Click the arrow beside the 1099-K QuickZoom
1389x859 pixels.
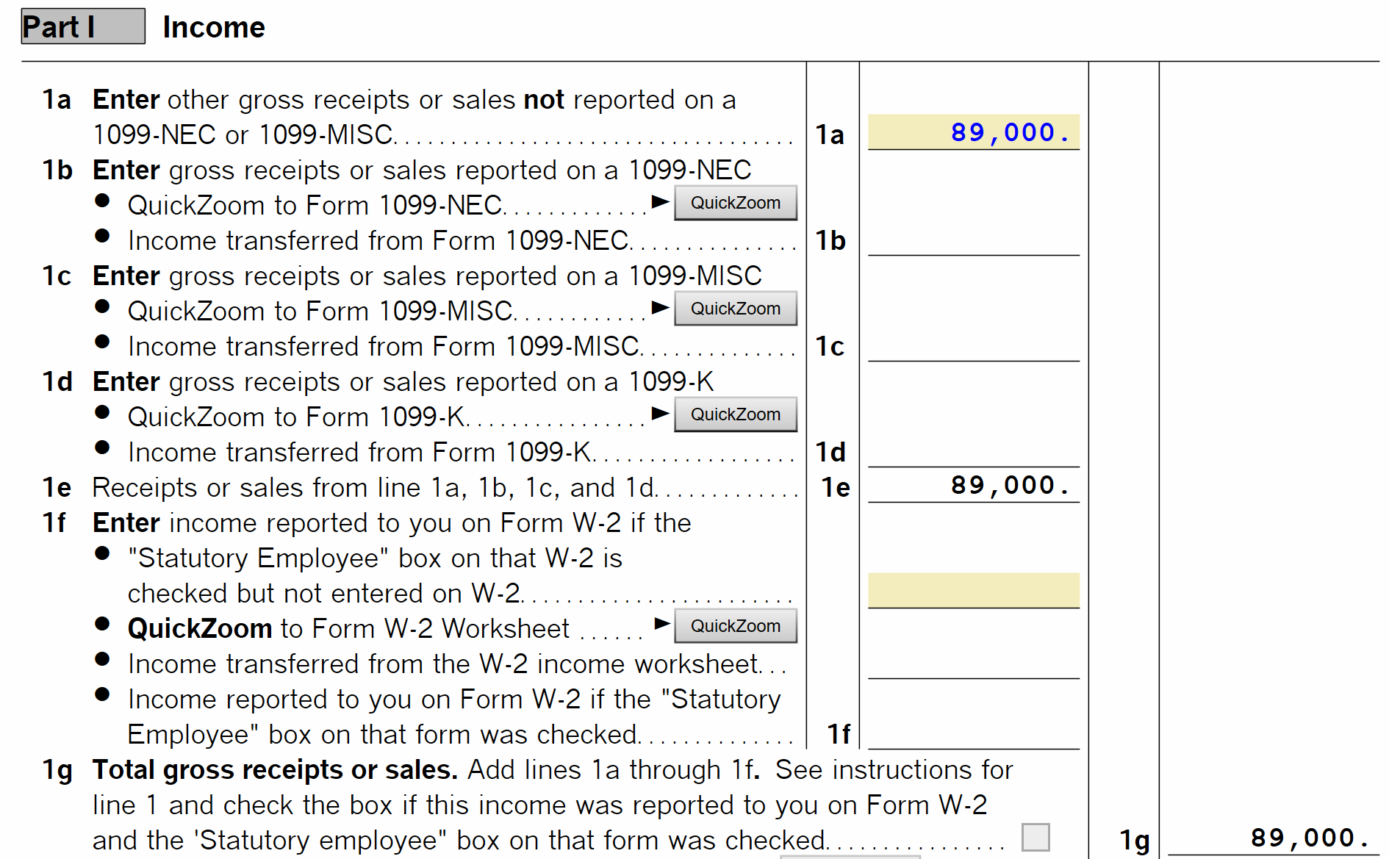[x=660, y=413]
